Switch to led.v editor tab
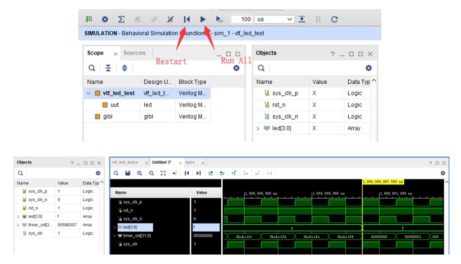This screenshot has width=461, height=264. 190,162
